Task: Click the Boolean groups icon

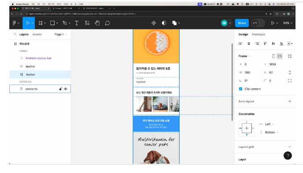Action: pos(174,23)
